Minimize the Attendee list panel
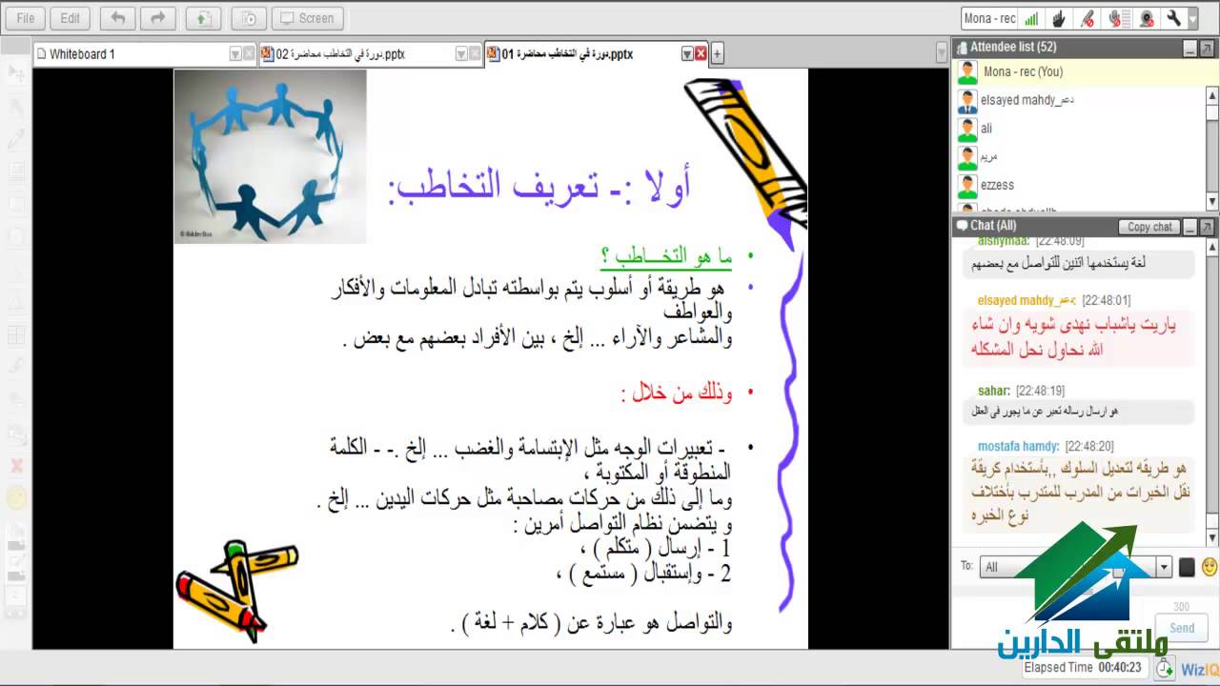Viewport: 1220px width, 686px height. point(1190,48)
